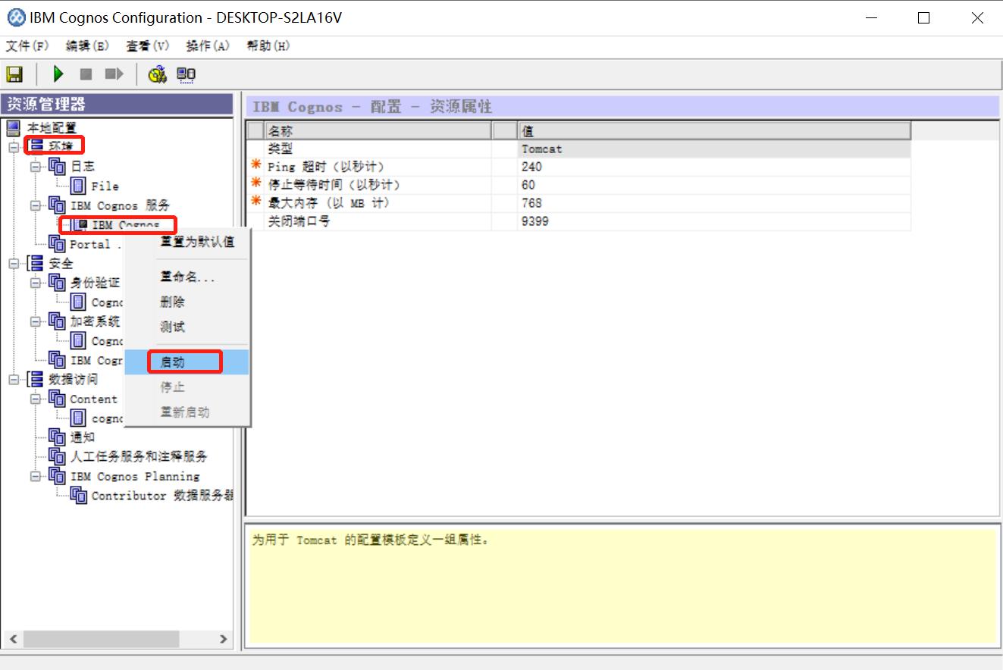This screenshot has height=670, width=1003.
Task: Choose 重命名... in the context menu
Action: tap(187, 277)
